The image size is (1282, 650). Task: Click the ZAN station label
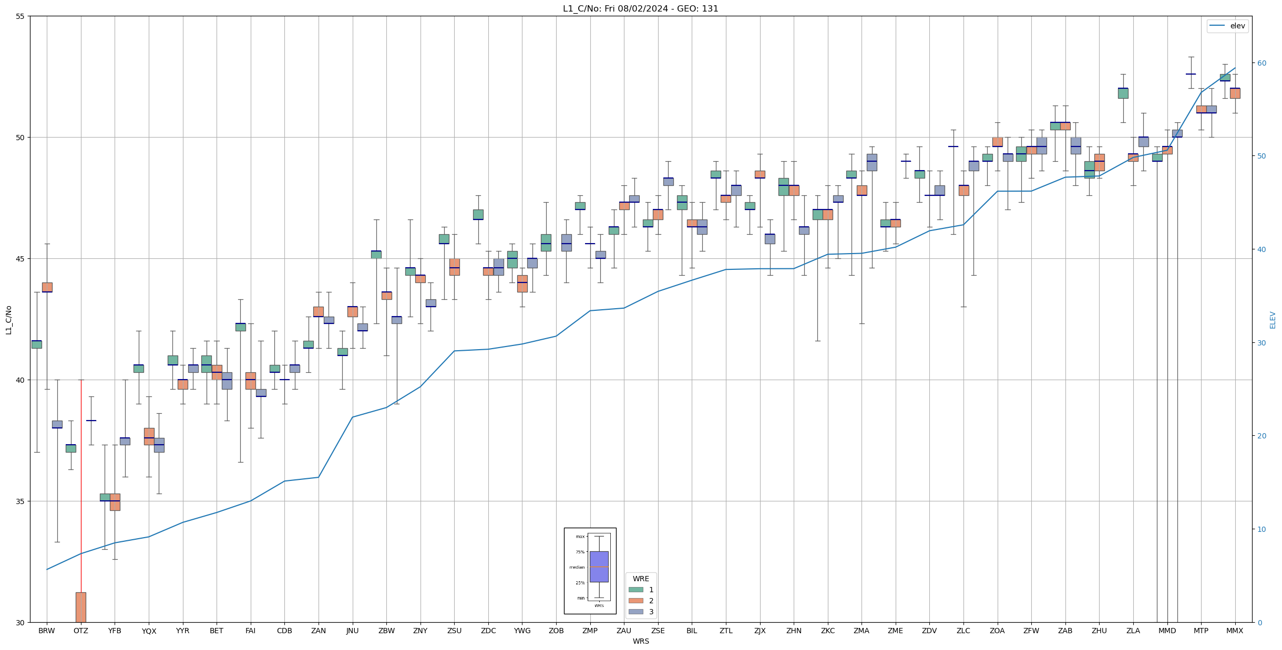pos(319,631)
